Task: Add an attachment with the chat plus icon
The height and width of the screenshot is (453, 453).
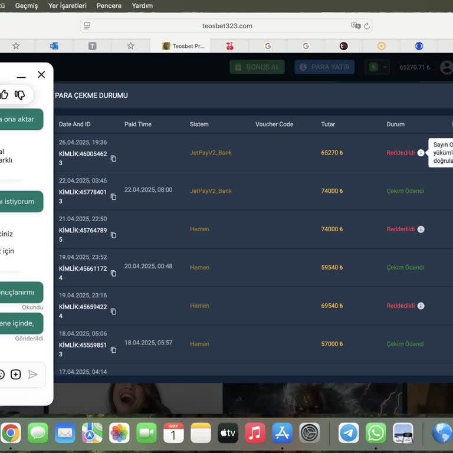Action: click(x=15, y=375)
